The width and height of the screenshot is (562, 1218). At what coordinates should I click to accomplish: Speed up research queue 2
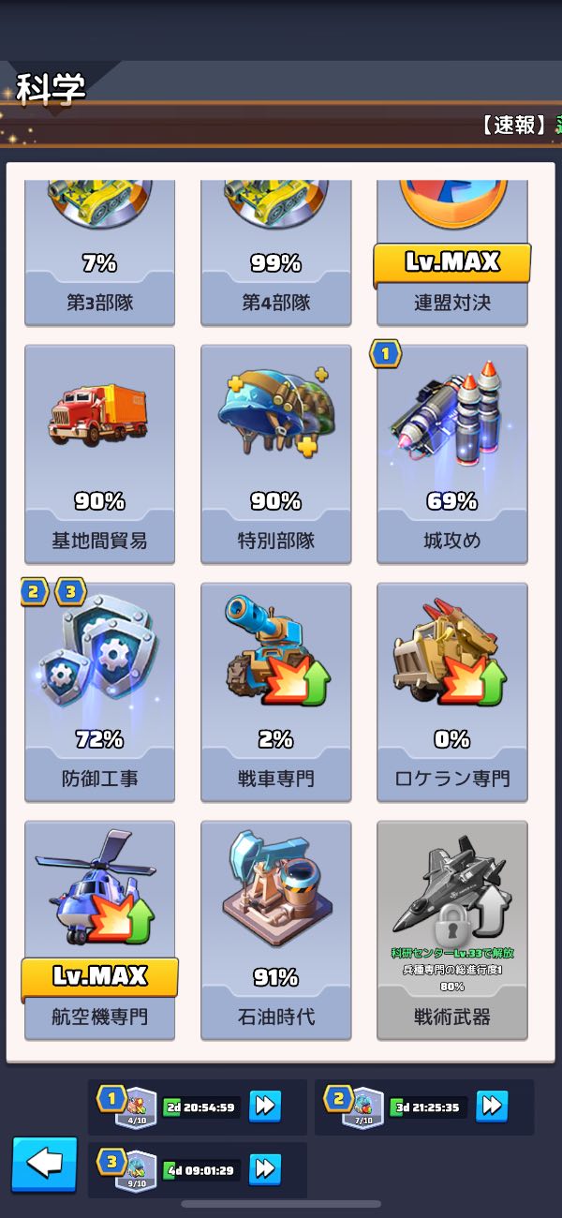click(x=492, y=1107)
